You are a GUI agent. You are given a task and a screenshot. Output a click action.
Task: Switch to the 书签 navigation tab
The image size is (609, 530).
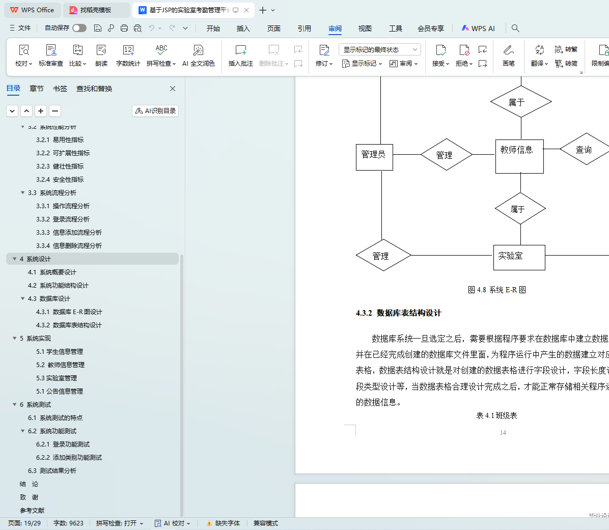click(x=60, y=89)
